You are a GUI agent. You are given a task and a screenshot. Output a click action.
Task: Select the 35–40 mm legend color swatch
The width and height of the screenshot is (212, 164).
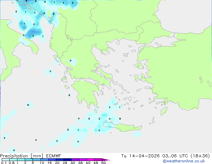pos(83,160)
